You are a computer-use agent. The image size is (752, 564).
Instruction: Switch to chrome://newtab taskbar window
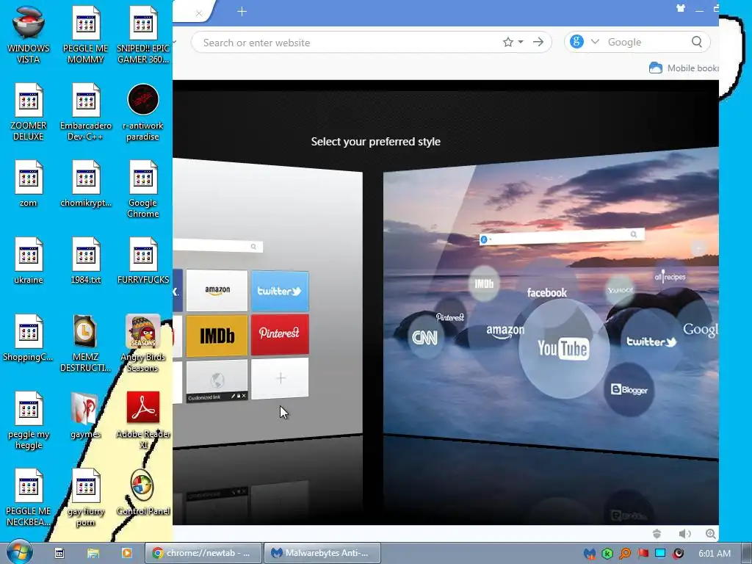(203, 553)
